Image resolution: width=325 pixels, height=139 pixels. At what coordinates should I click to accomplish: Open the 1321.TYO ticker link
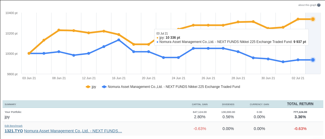(x=14, y=131)
